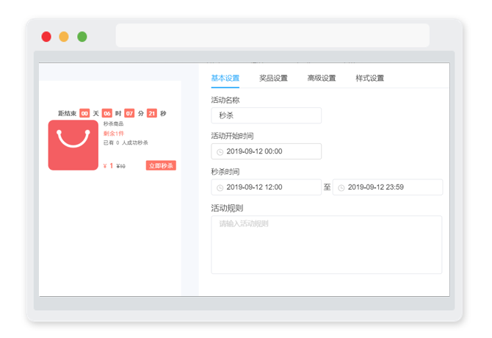The width and height of the screenshot is (492, 338).
Task: Click the yellow minimize window dot
Action: coord(64,37)
